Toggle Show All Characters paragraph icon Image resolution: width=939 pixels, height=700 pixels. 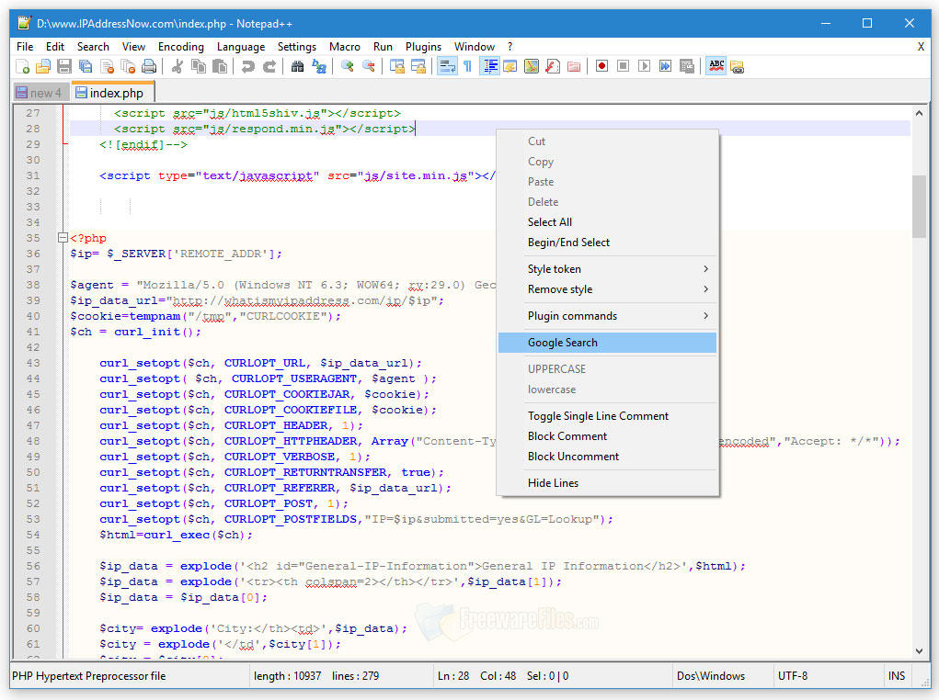click(468, 65)
